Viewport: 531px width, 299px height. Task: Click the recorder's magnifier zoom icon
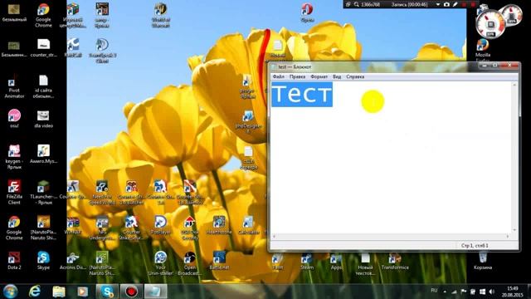pos(356,4)
